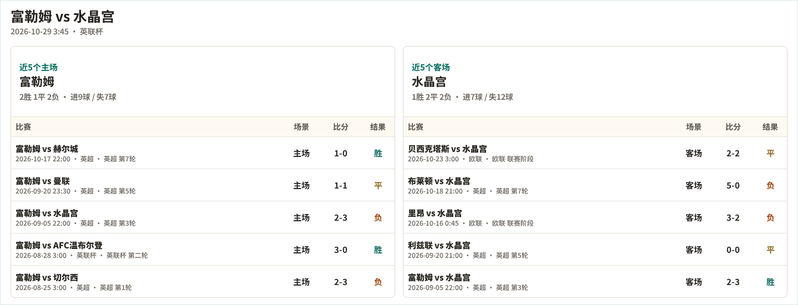This screenshot has width=798, height=305.
Task: Click the 负 result in 布莱顿 row
Action: pos(770,185)
